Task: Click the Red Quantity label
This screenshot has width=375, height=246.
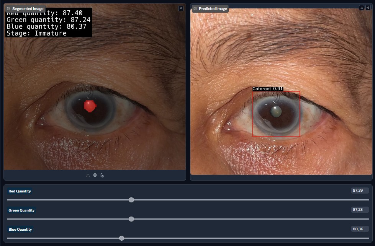Action: 19,191
